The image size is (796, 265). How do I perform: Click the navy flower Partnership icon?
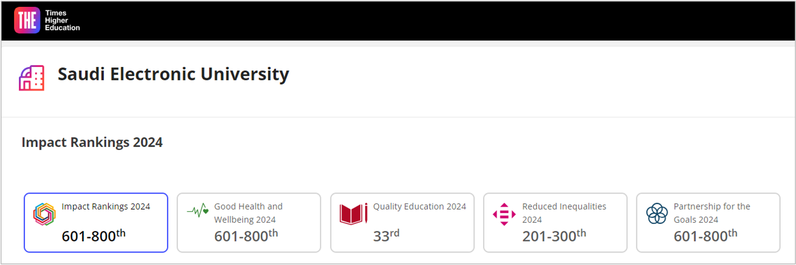pyautogui.click(x=657, y=213)
